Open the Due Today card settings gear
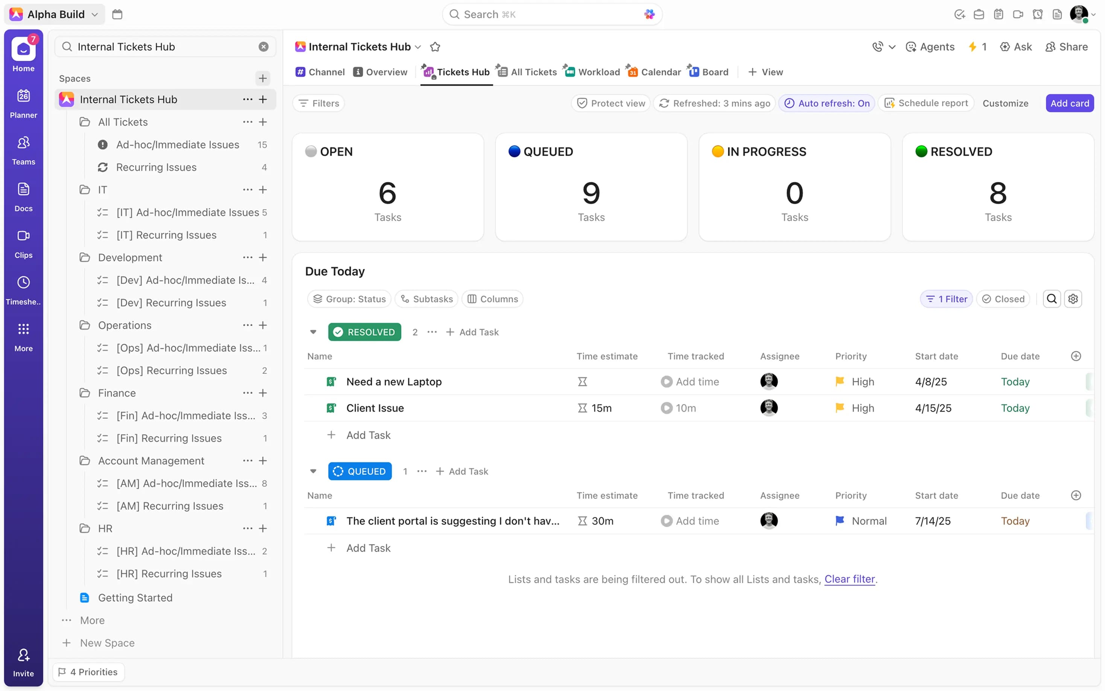Image resolution: width=1105 pixels, height=691 pixels. 1073,299
